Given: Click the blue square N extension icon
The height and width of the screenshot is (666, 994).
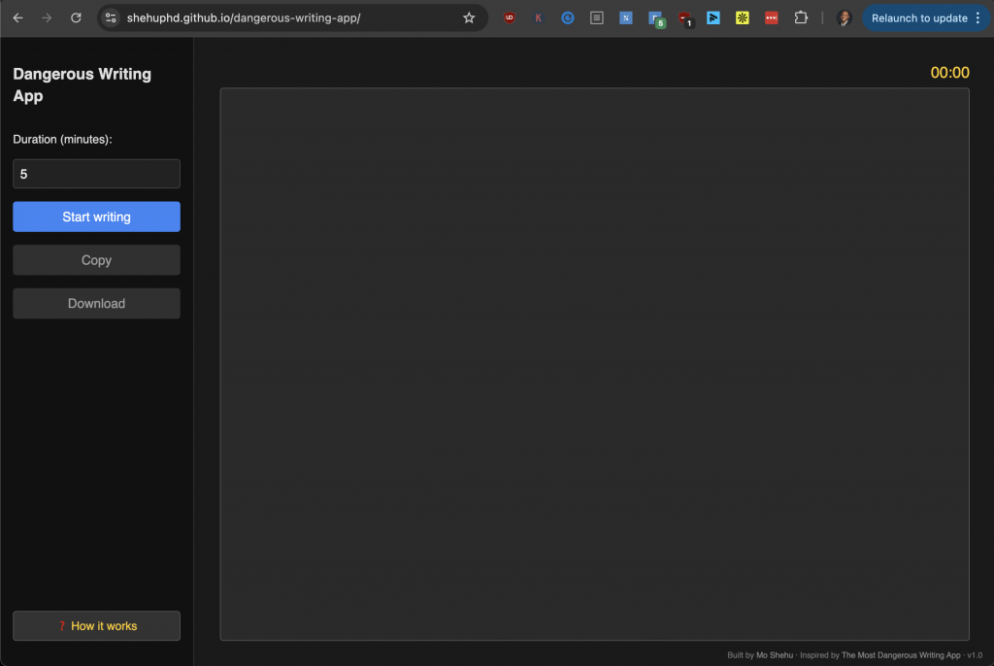Looking at the screenshot, I should [626, 17].
